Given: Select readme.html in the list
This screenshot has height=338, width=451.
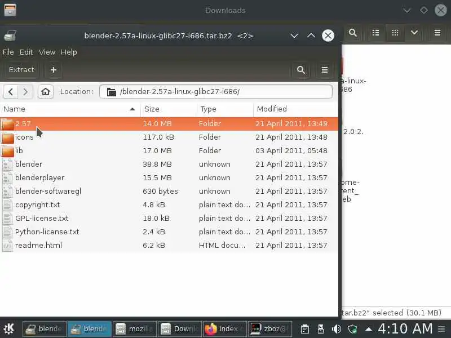Looking at the screenshot, I should coord(169,245).
